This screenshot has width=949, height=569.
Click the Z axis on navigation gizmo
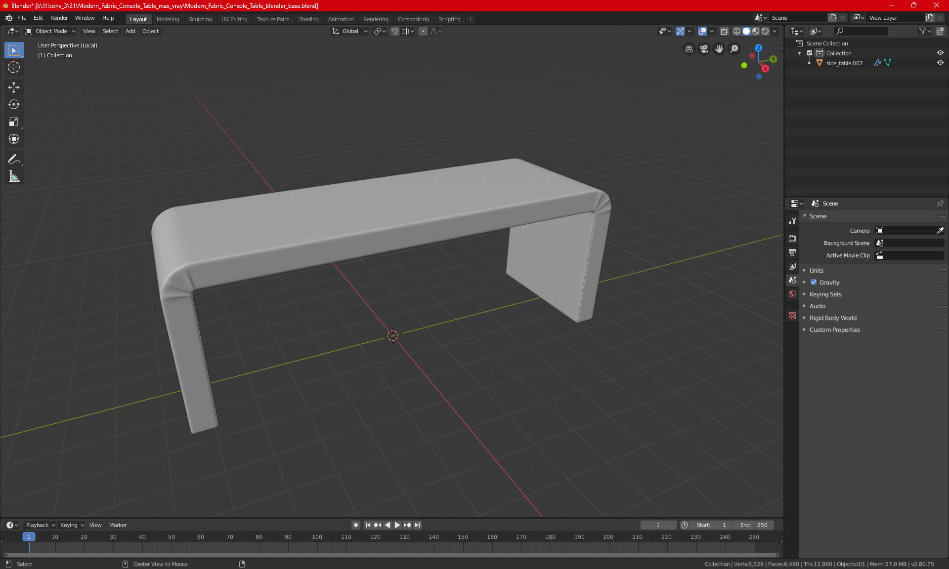pos(758,48)
